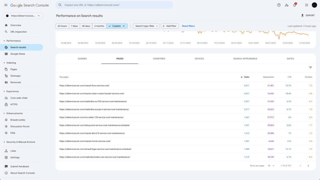Open the maruti-fronx-service-cost page row

pyautogui.click(x=186, y=86)
